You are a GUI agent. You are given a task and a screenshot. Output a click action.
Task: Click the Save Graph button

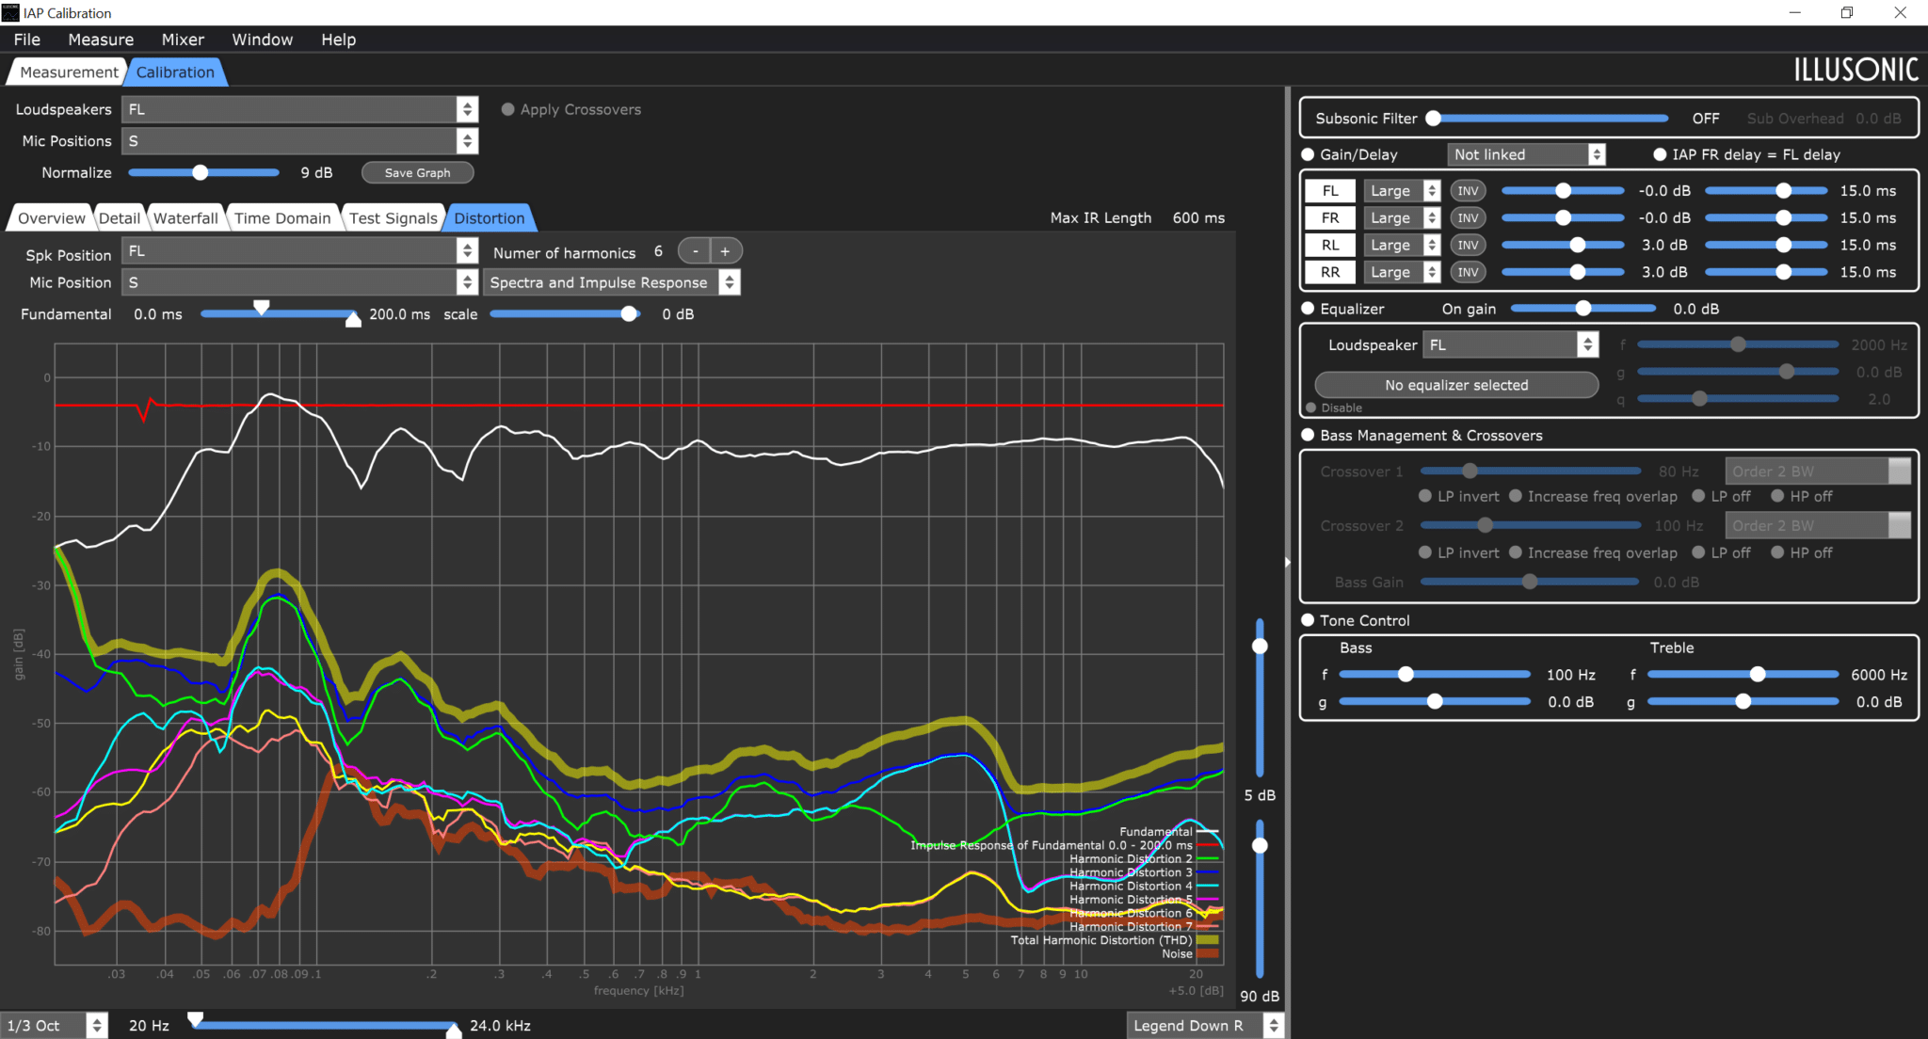tap(417, 173)
